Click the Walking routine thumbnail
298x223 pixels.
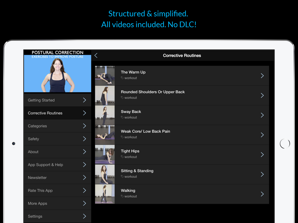(105, 194)
